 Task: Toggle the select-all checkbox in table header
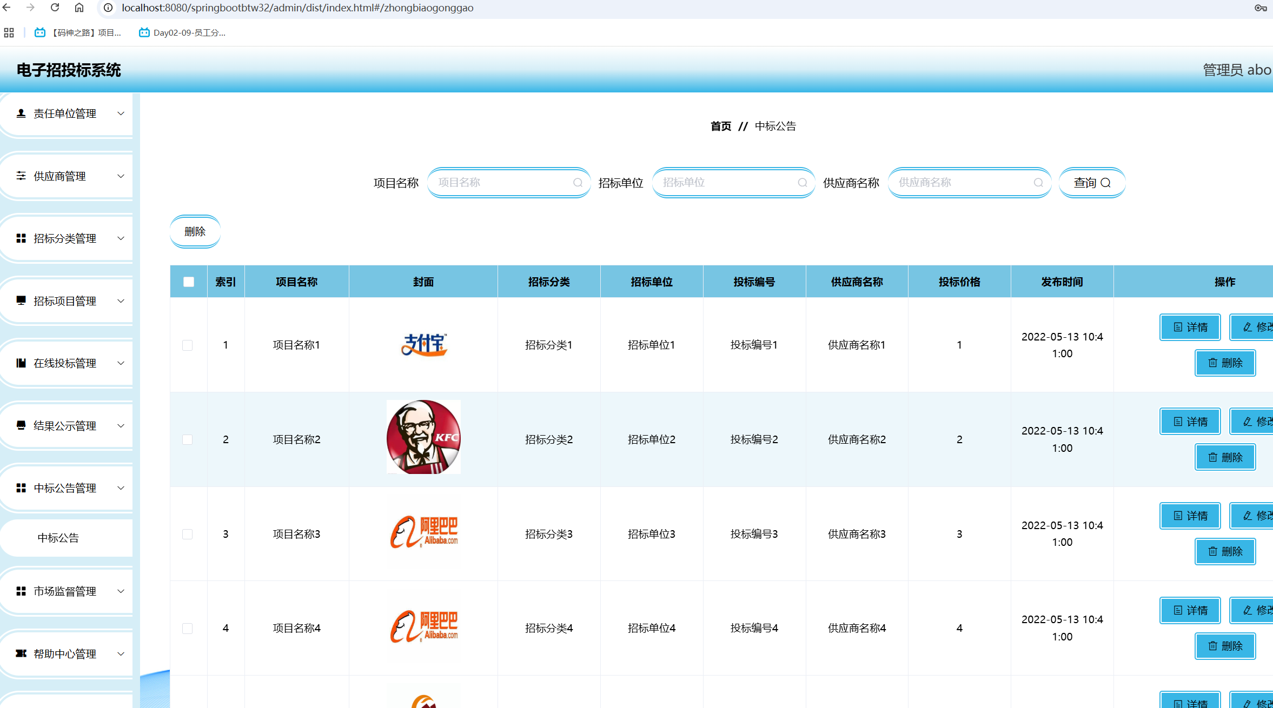point(189,282)
